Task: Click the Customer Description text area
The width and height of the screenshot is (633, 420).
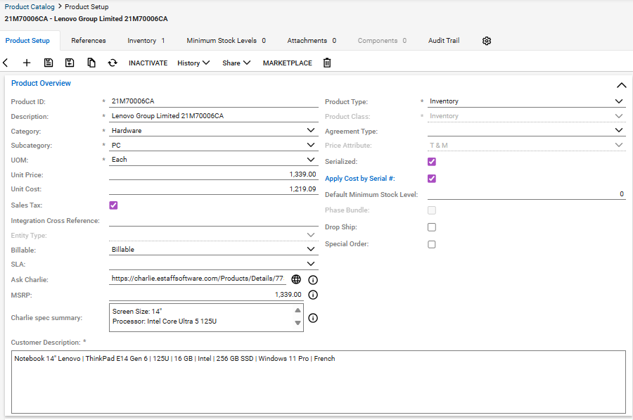Action: point(319,382)
